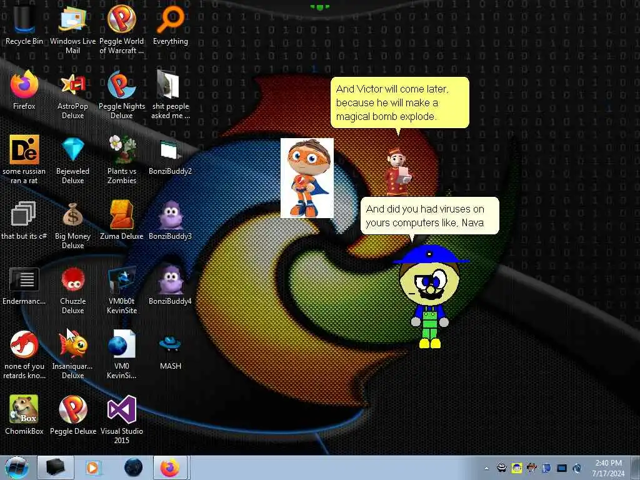Open the Windows Start menu orb
Image resolution: width=640 pixels, height=480 pixels.
pos(17,467)
